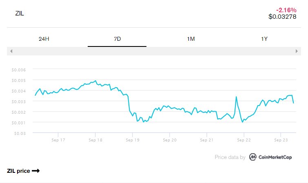Screen dimensions: 308x183
Task: Switch to the 24H tab
Action: pos(44,39)
